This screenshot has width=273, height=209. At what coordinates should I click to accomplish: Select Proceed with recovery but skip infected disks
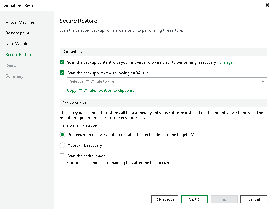62,135
